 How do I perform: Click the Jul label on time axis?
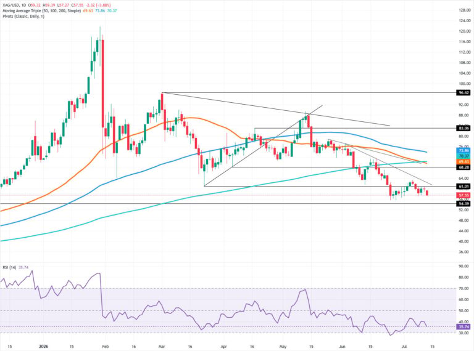405,347
